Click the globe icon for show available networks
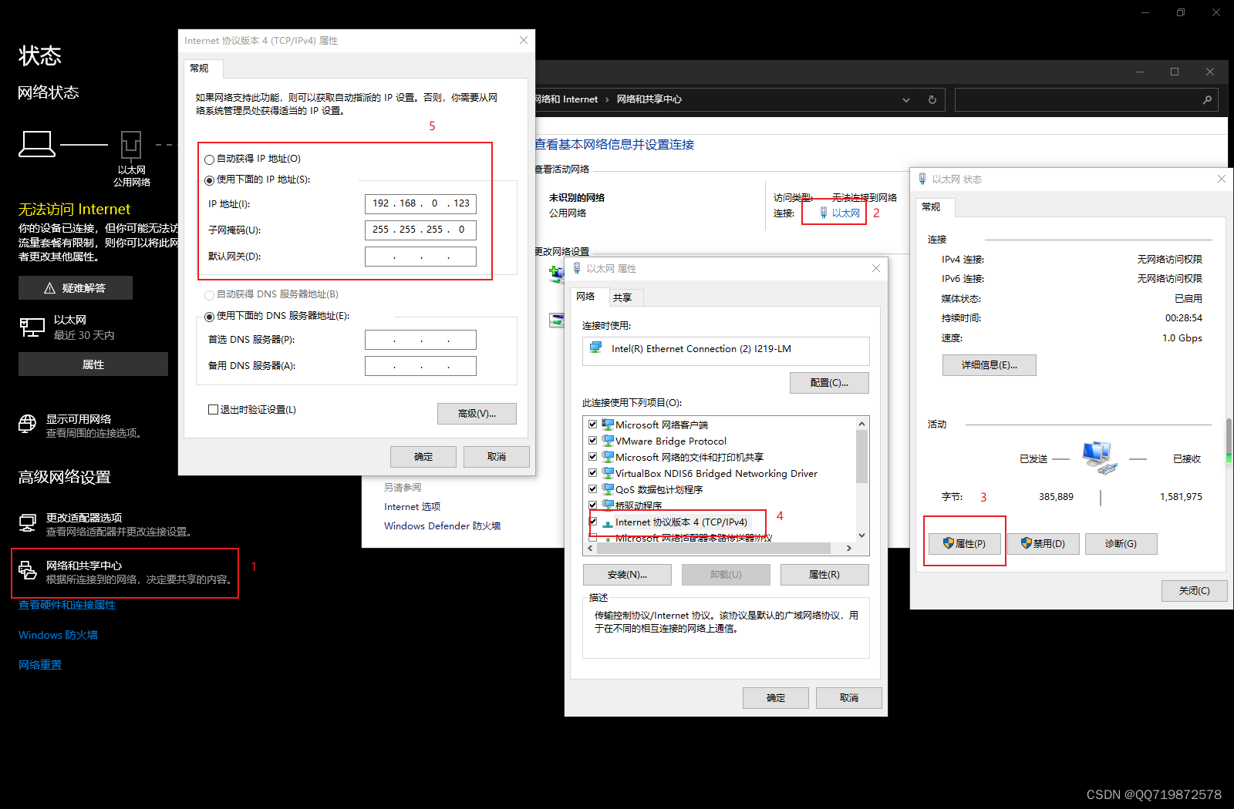This screenshot has height=809, width=1234. click(28, 423)
